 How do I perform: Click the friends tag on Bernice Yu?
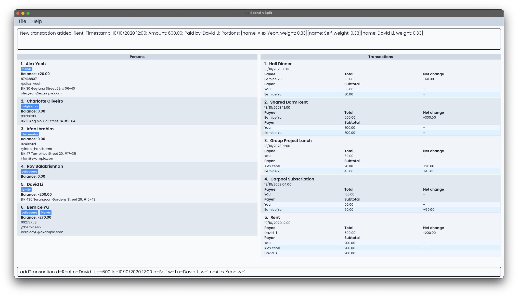(x=46, y=213)
